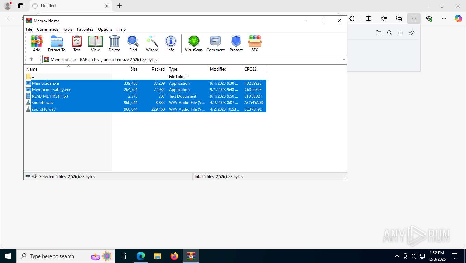Open the View file tool
466x263 pixels.
tap(95, 43)
